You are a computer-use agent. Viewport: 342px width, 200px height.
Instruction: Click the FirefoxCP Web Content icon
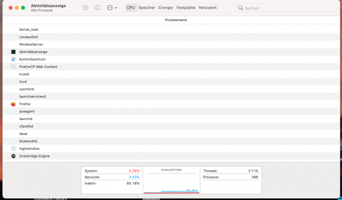tap(13, 66)
